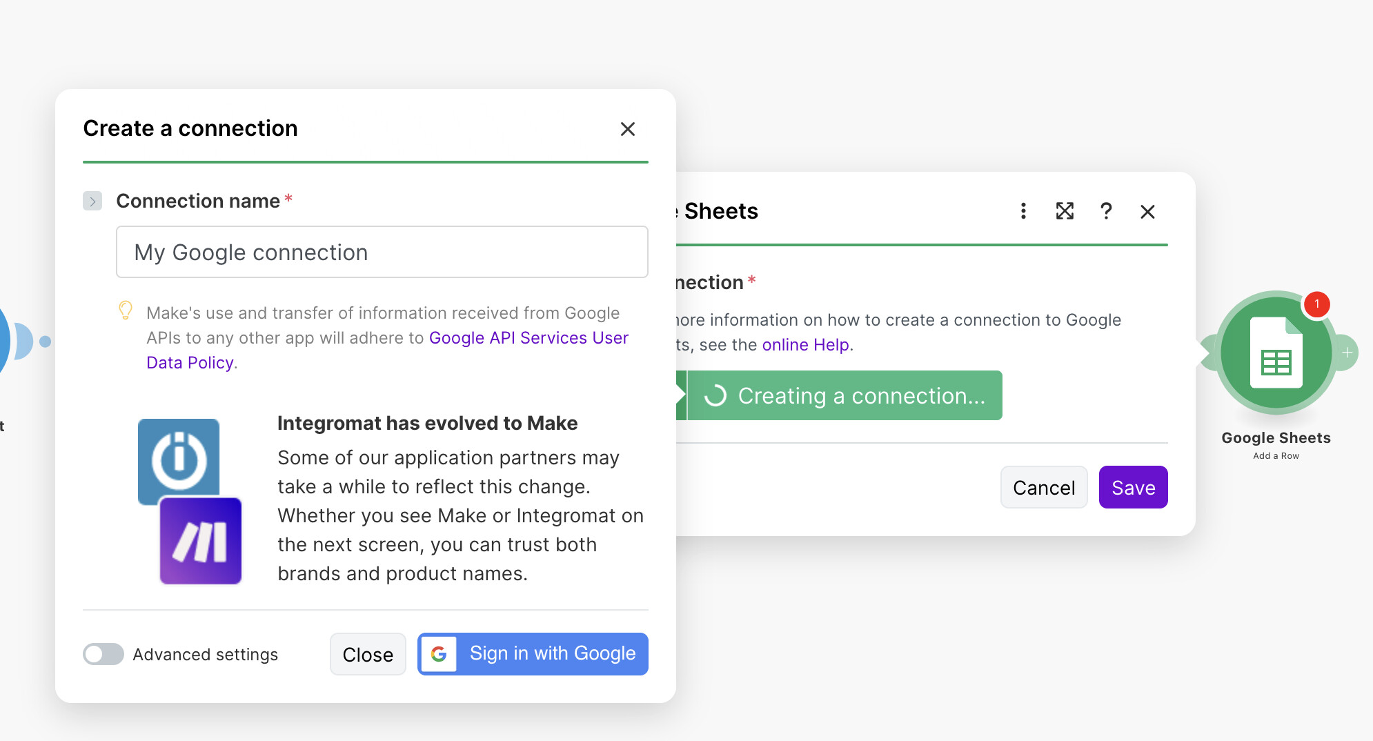Open the three-dot options menu
This screenshot has width=1373, height=741.
tap(1023, 211)
